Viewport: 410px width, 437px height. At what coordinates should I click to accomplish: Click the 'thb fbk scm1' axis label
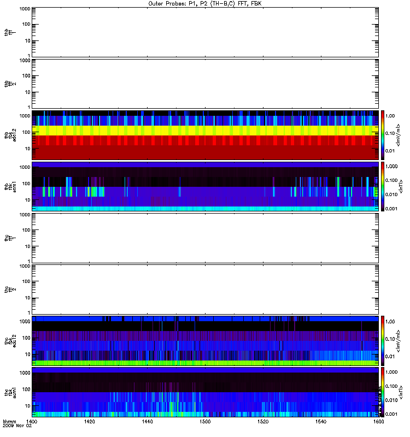(x=10, y=186)
